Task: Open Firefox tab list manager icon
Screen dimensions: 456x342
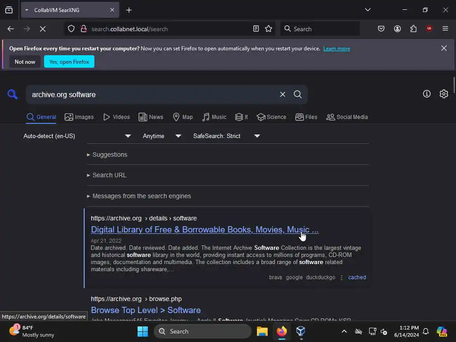Action: pos(9,10)
